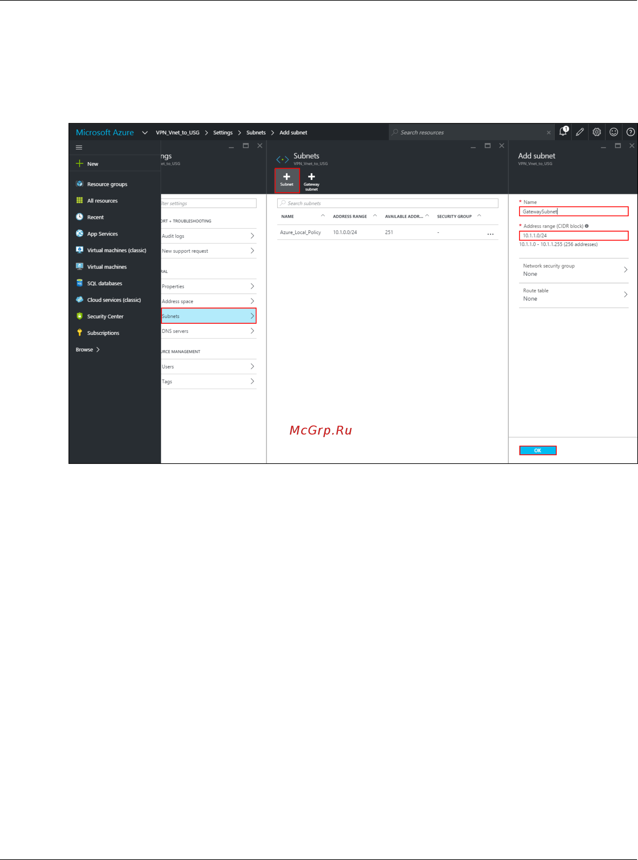
Task: Open the help question mark icon
Action: tap(631, 132)
